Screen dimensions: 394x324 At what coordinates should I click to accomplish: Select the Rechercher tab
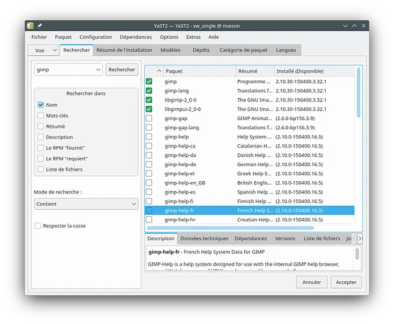pos(76,50)
